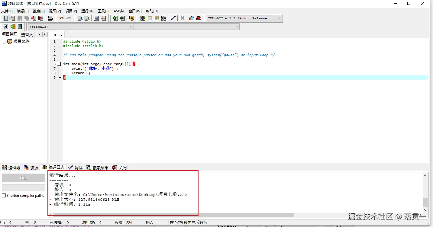This screenshot has height=227, width=433.
Task: Click the printf line in the editor
Action: pyautogui.click(x=95, y=69)
